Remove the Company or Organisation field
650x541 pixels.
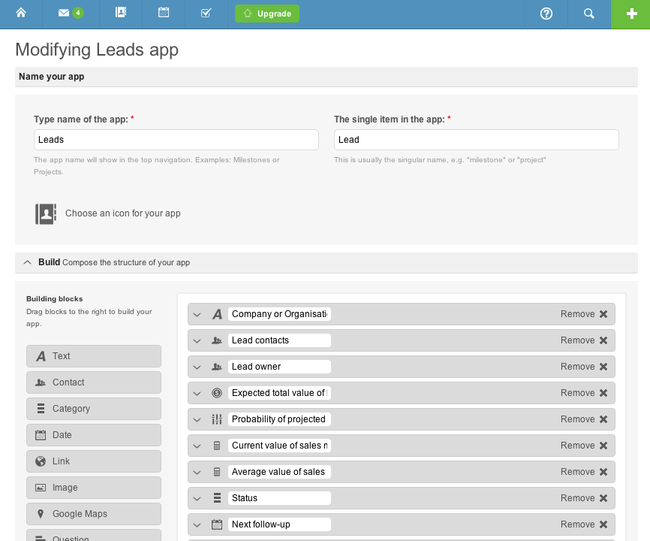coord(584,314)
